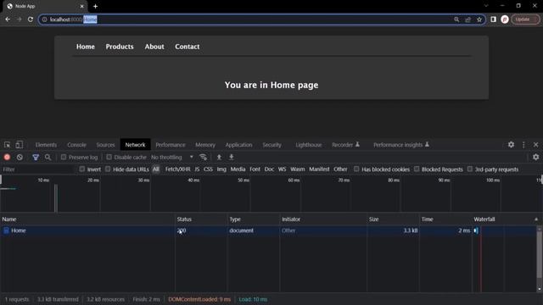
Task: Toggle the device toolbar icon
Action: 19,145
